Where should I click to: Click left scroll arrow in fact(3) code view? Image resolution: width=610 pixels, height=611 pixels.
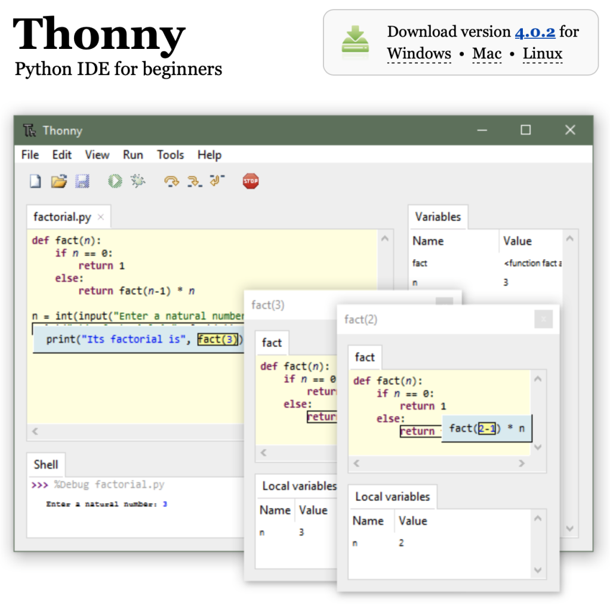pos(263,452)
